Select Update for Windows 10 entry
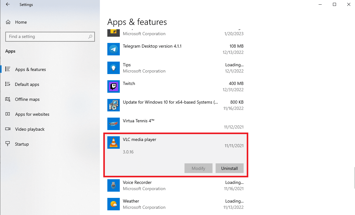Viewport: 355px width, 215px height. pos(170,102)
